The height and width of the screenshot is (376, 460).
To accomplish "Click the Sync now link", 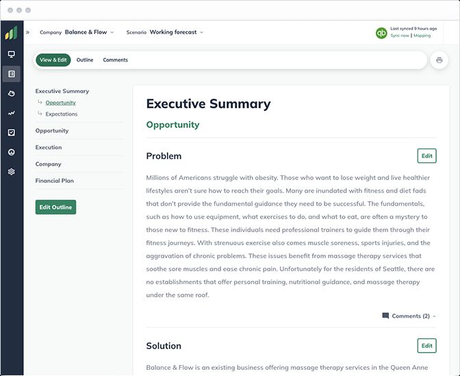I will [x=400, y=36].
